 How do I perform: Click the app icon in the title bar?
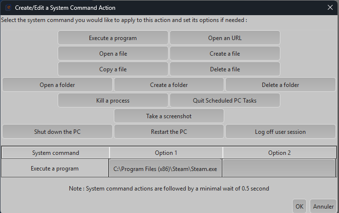(x=7, y=7)
